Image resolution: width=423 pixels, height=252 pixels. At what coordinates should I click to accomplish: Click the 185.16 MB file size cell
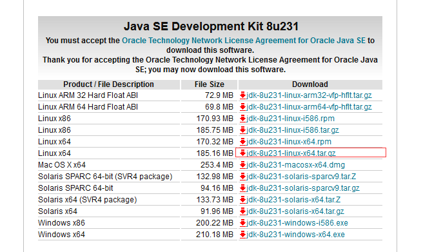tap(215, 153)
